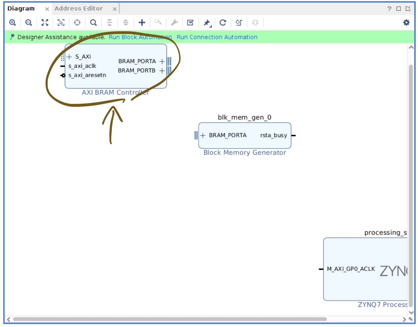Image resolution: width=418 pixels, height=327 pixels.
Task: Click the Expand All icon
Action: 126,22
